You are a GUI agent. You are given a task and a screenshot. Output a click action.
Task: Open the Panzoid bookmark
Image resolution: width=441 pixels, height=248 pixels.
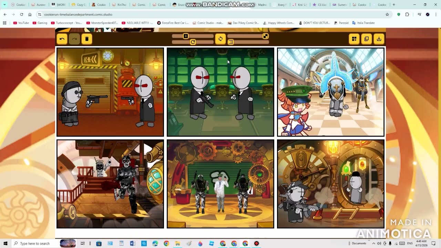click(341, 23)
